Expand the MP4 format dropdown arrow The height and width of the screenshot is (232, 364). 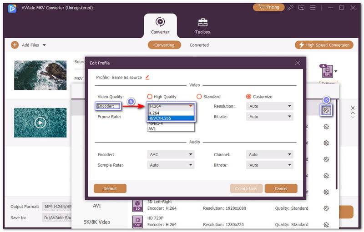tap(336, 71)
